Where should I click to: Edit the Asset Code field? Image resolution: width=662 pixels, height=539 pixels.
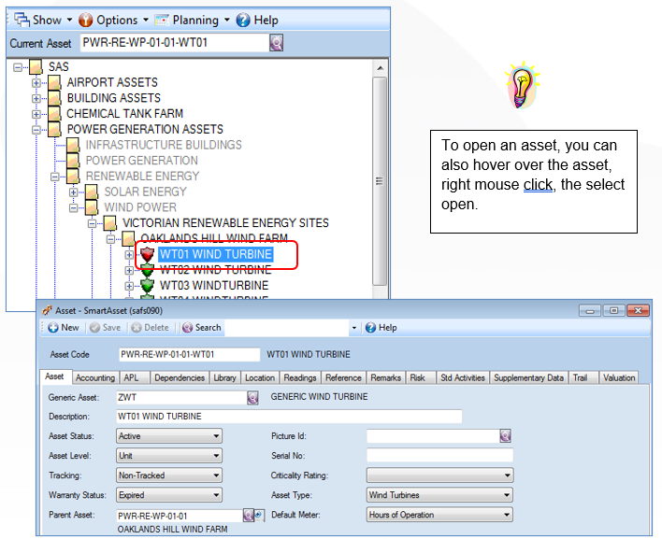pyautogui.click(x=189, y=354)
